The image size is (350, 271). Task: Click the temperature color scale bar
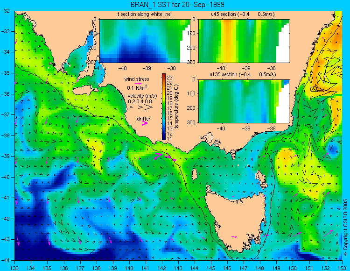pos(164,107)
